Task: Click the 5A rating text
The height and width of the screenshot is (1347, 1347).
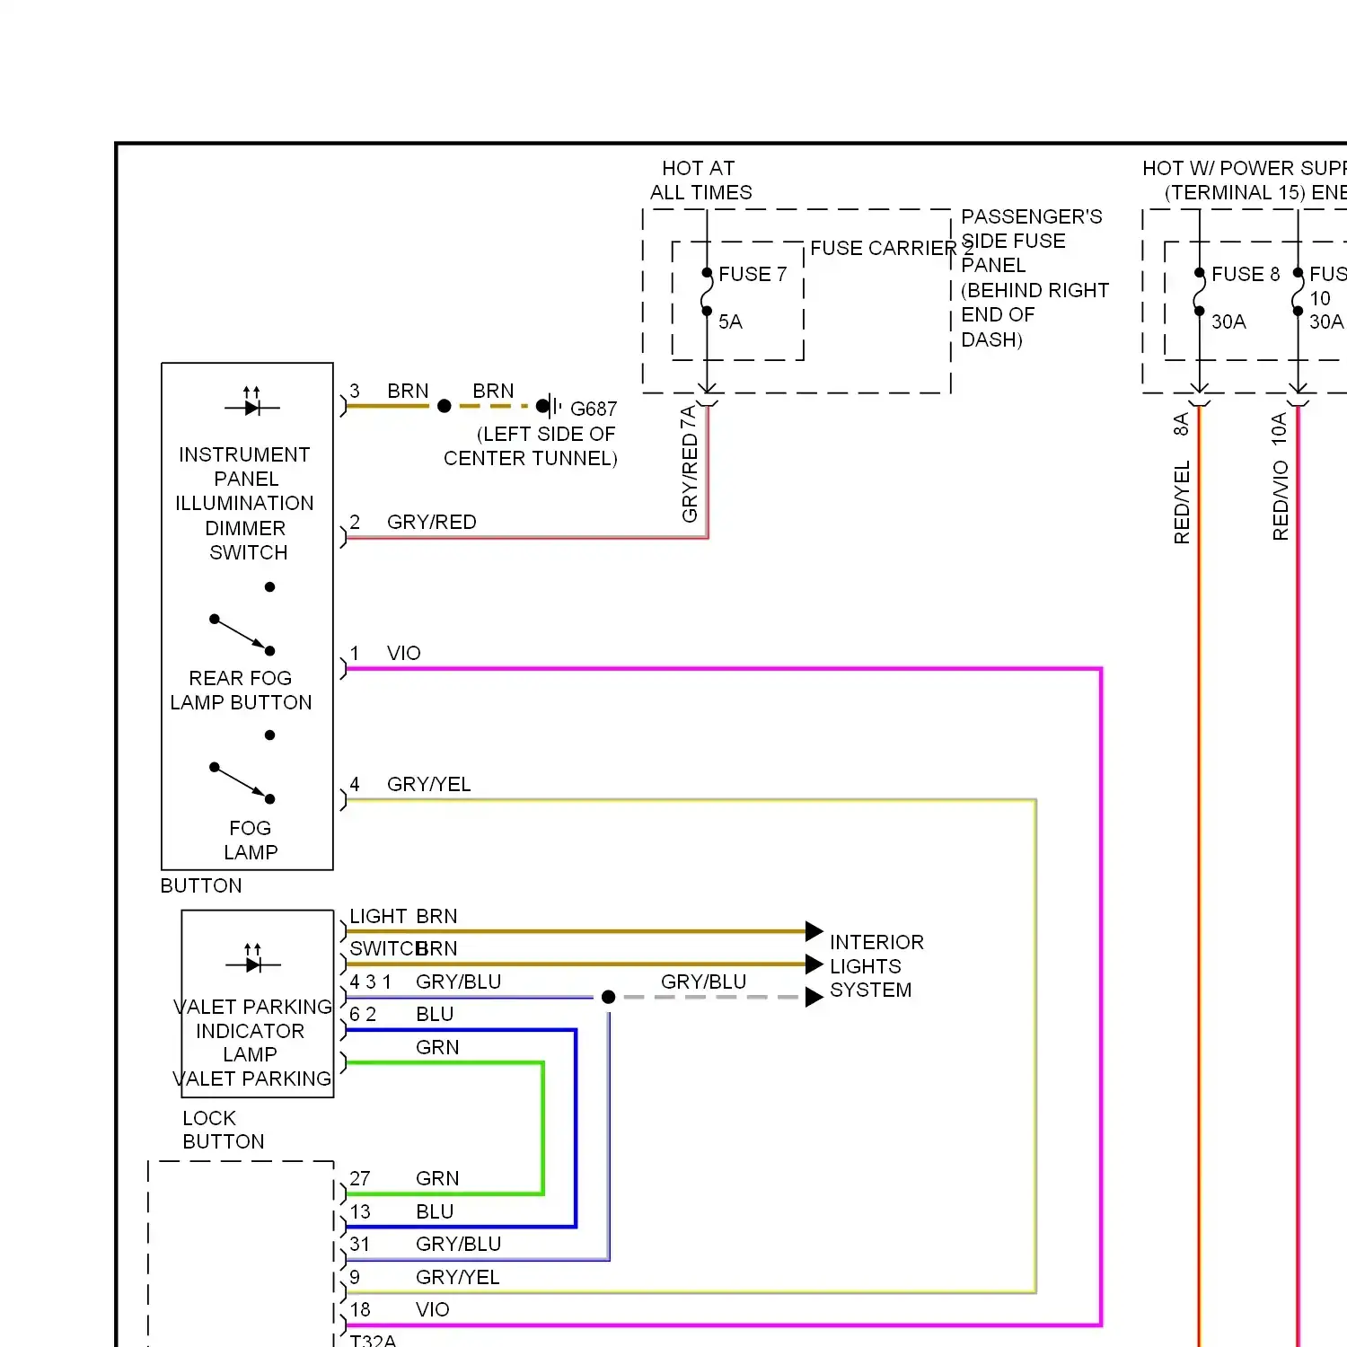Action: (x=730, y=321)
